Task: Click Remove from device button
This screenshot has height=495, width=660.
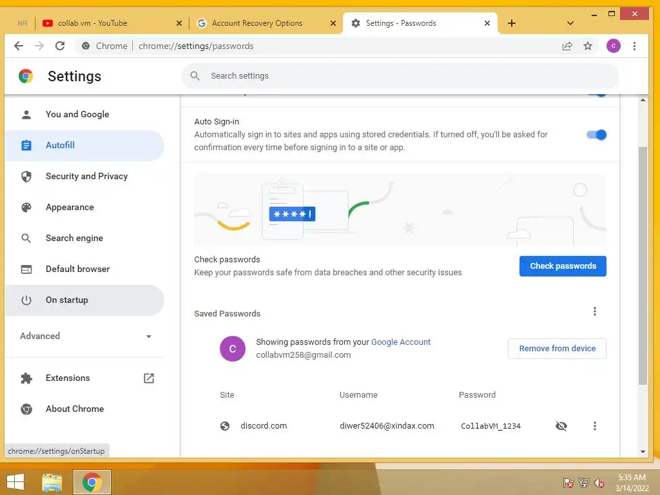Action: pos(557,349)
